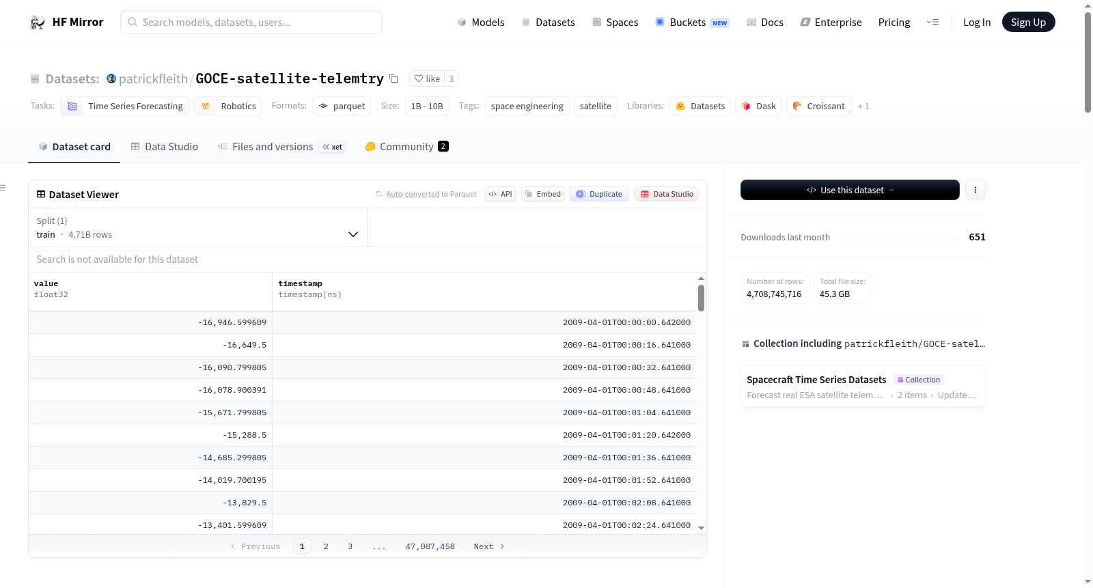The height and width of the screenshot is (588, 1093).
Task: Open the Files and versions tab
Action: pyautogui.click(x=281, y=147)
